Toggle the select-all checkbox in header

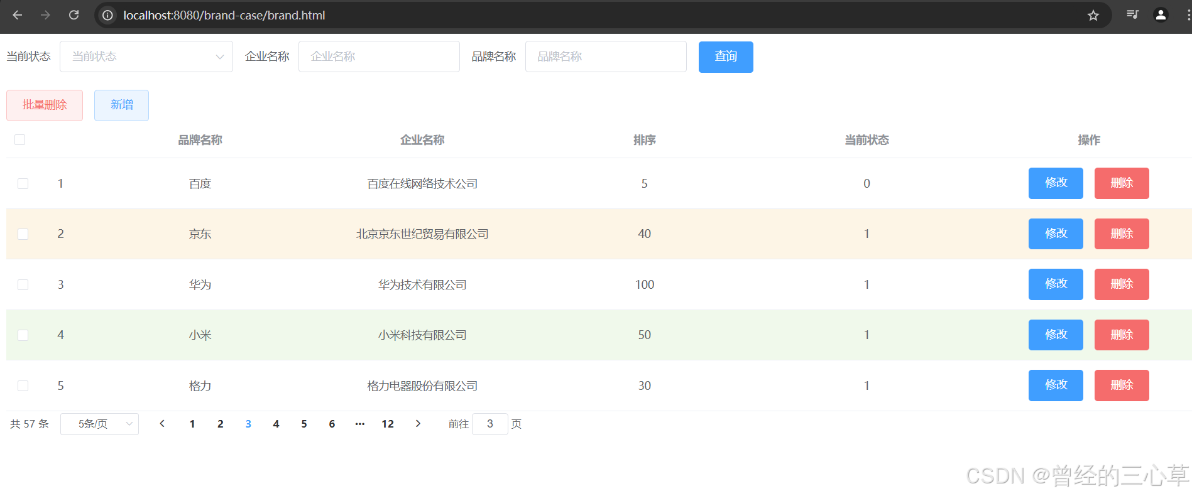(x=20, y=139)
